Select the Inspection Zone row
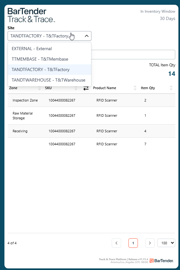This screenshot has width=180, height=270. (x=91, y=100)
